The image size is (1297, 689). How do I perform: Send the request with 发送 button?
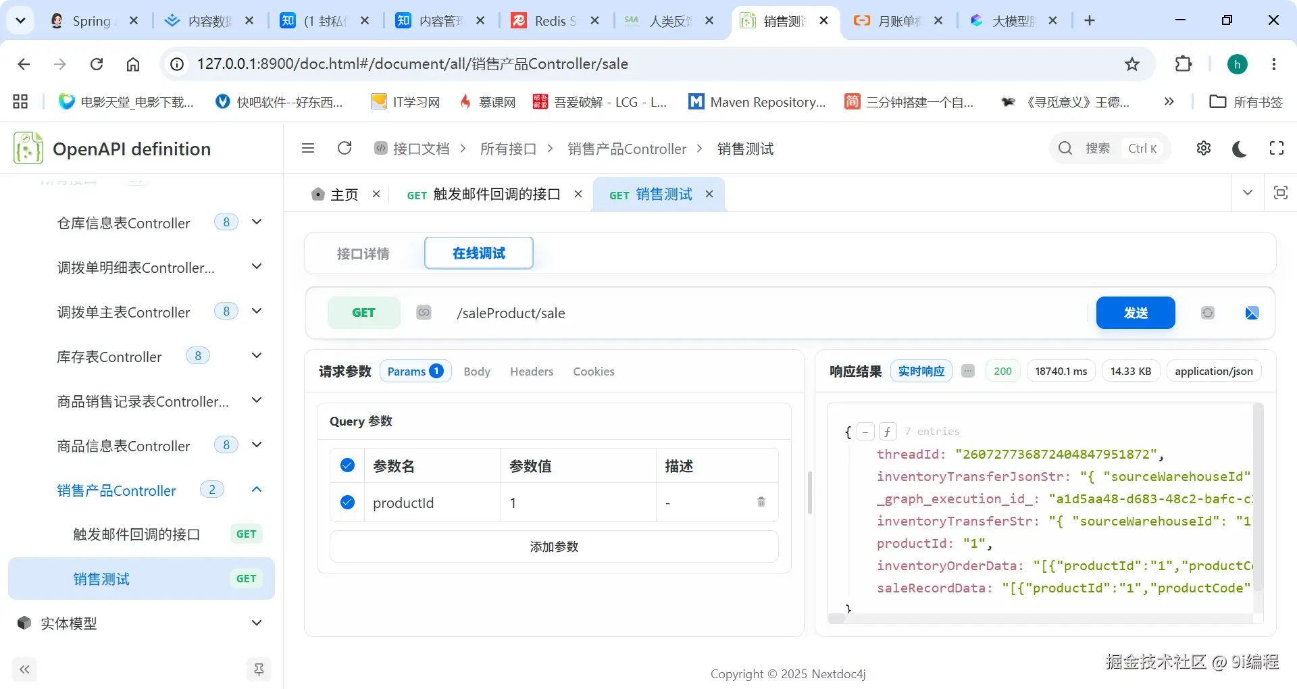coord(1136,312)
